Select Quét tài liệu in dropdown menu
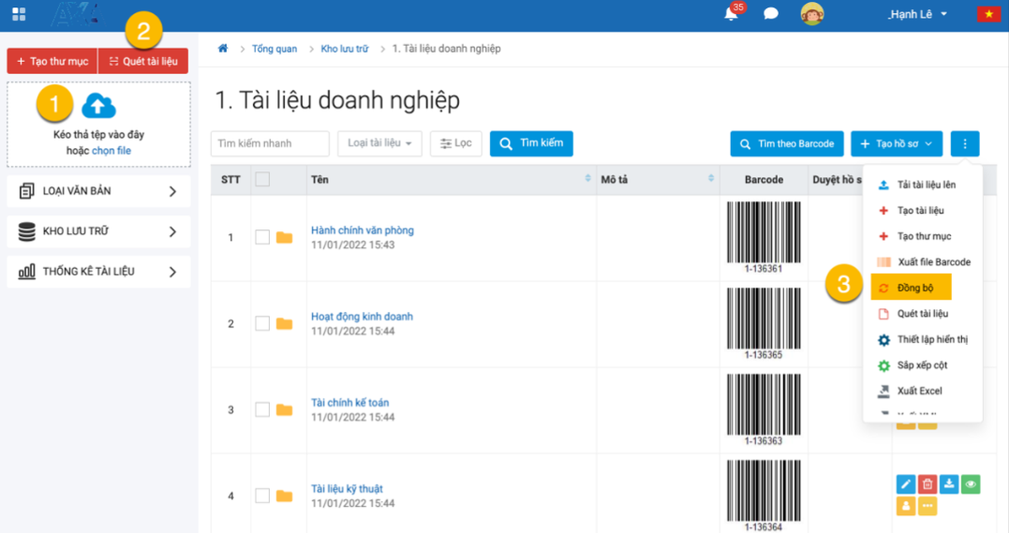1009x533 pixels. [922, 314]
